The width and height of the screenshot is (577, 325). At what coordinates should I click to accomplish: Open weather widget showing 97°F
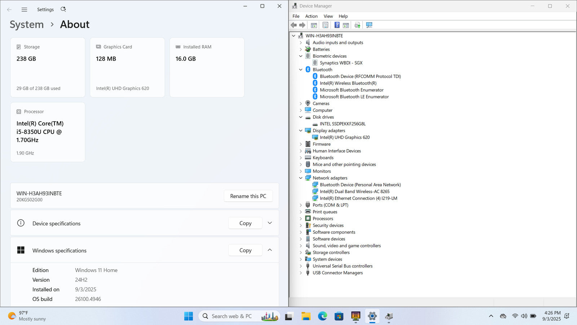click(27, 316)
